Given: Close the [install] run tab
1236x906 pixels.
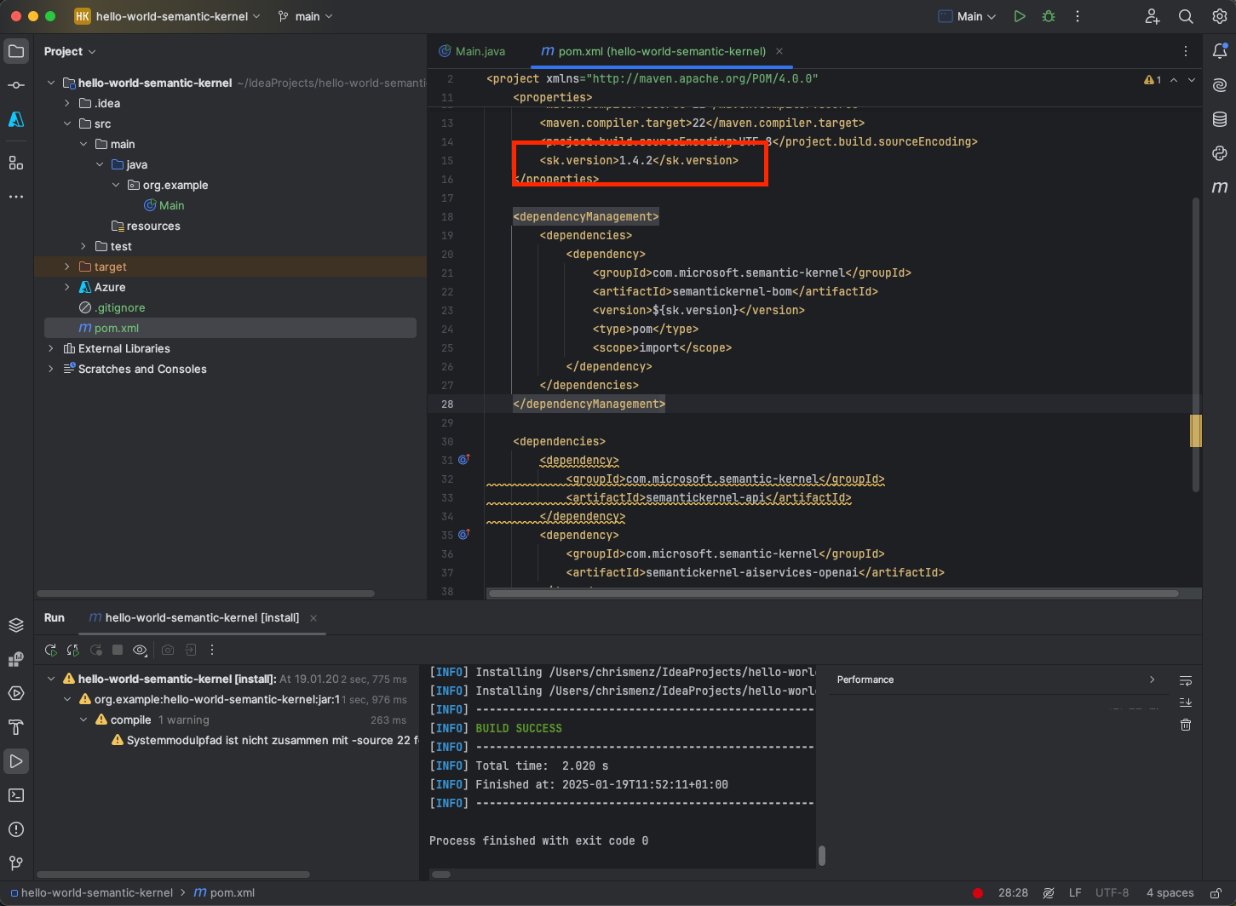Looking at the screenshot, I should coord(313,618).
